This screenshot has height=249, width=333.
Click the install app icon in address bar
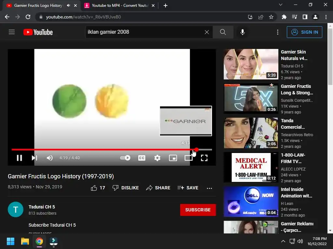coord(250,17)
